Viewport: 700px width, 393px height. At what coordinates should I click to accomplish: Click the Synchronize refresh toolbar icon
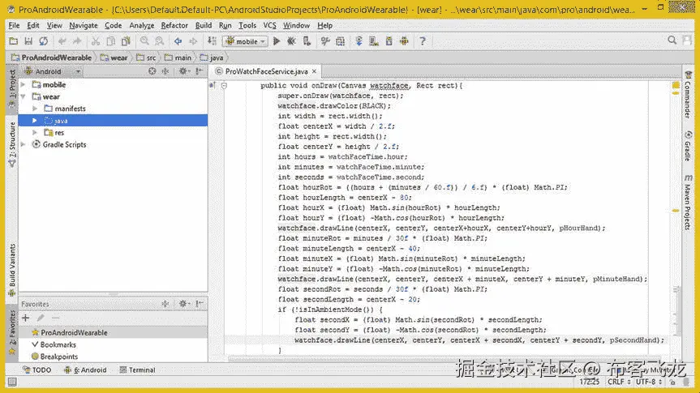[43, 41]
